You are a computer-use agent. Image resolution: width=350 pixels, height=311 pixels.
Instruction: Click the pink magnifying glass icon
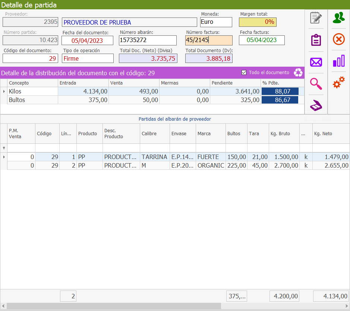316,84
